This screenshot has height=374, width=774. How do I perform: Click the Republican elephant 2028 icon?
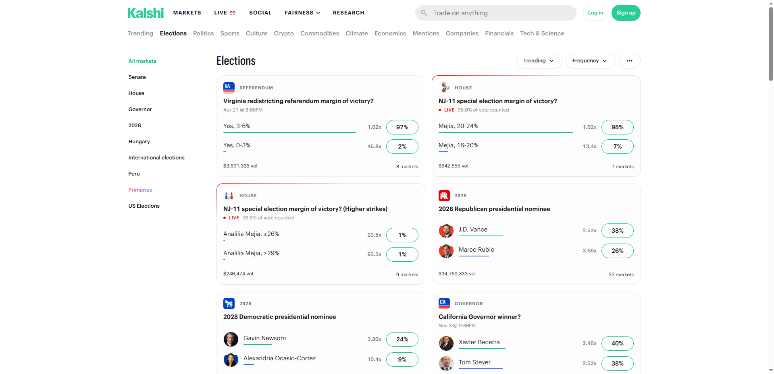pos(444,196)
